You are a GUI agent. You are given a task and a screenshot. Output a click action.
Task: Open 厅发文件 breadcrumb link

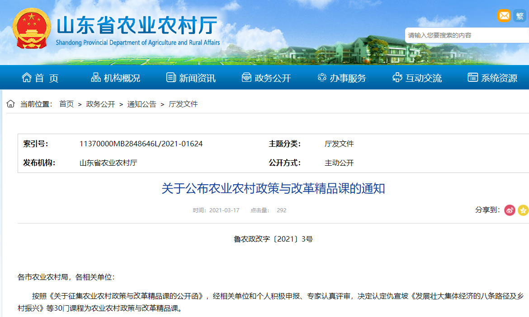(x=183, y=104)
